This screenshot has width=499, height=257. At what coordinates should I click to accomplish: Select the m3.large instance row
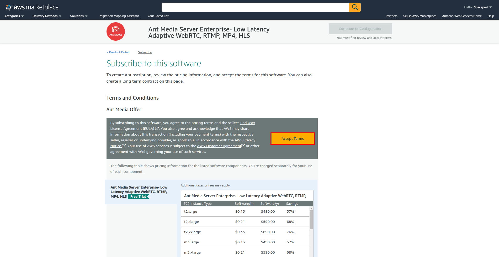(245, 242)
